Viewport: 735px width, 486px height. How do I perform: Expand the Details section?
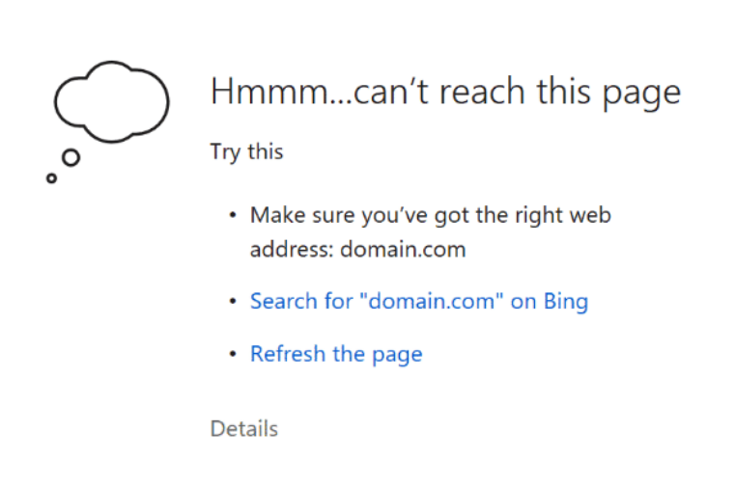point(244,428)
